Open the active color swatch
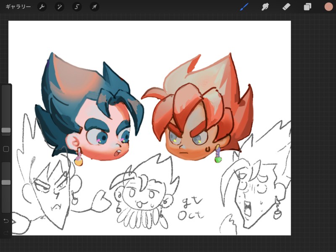This screenshot has width=336, height=252. (x=328, y=7)
